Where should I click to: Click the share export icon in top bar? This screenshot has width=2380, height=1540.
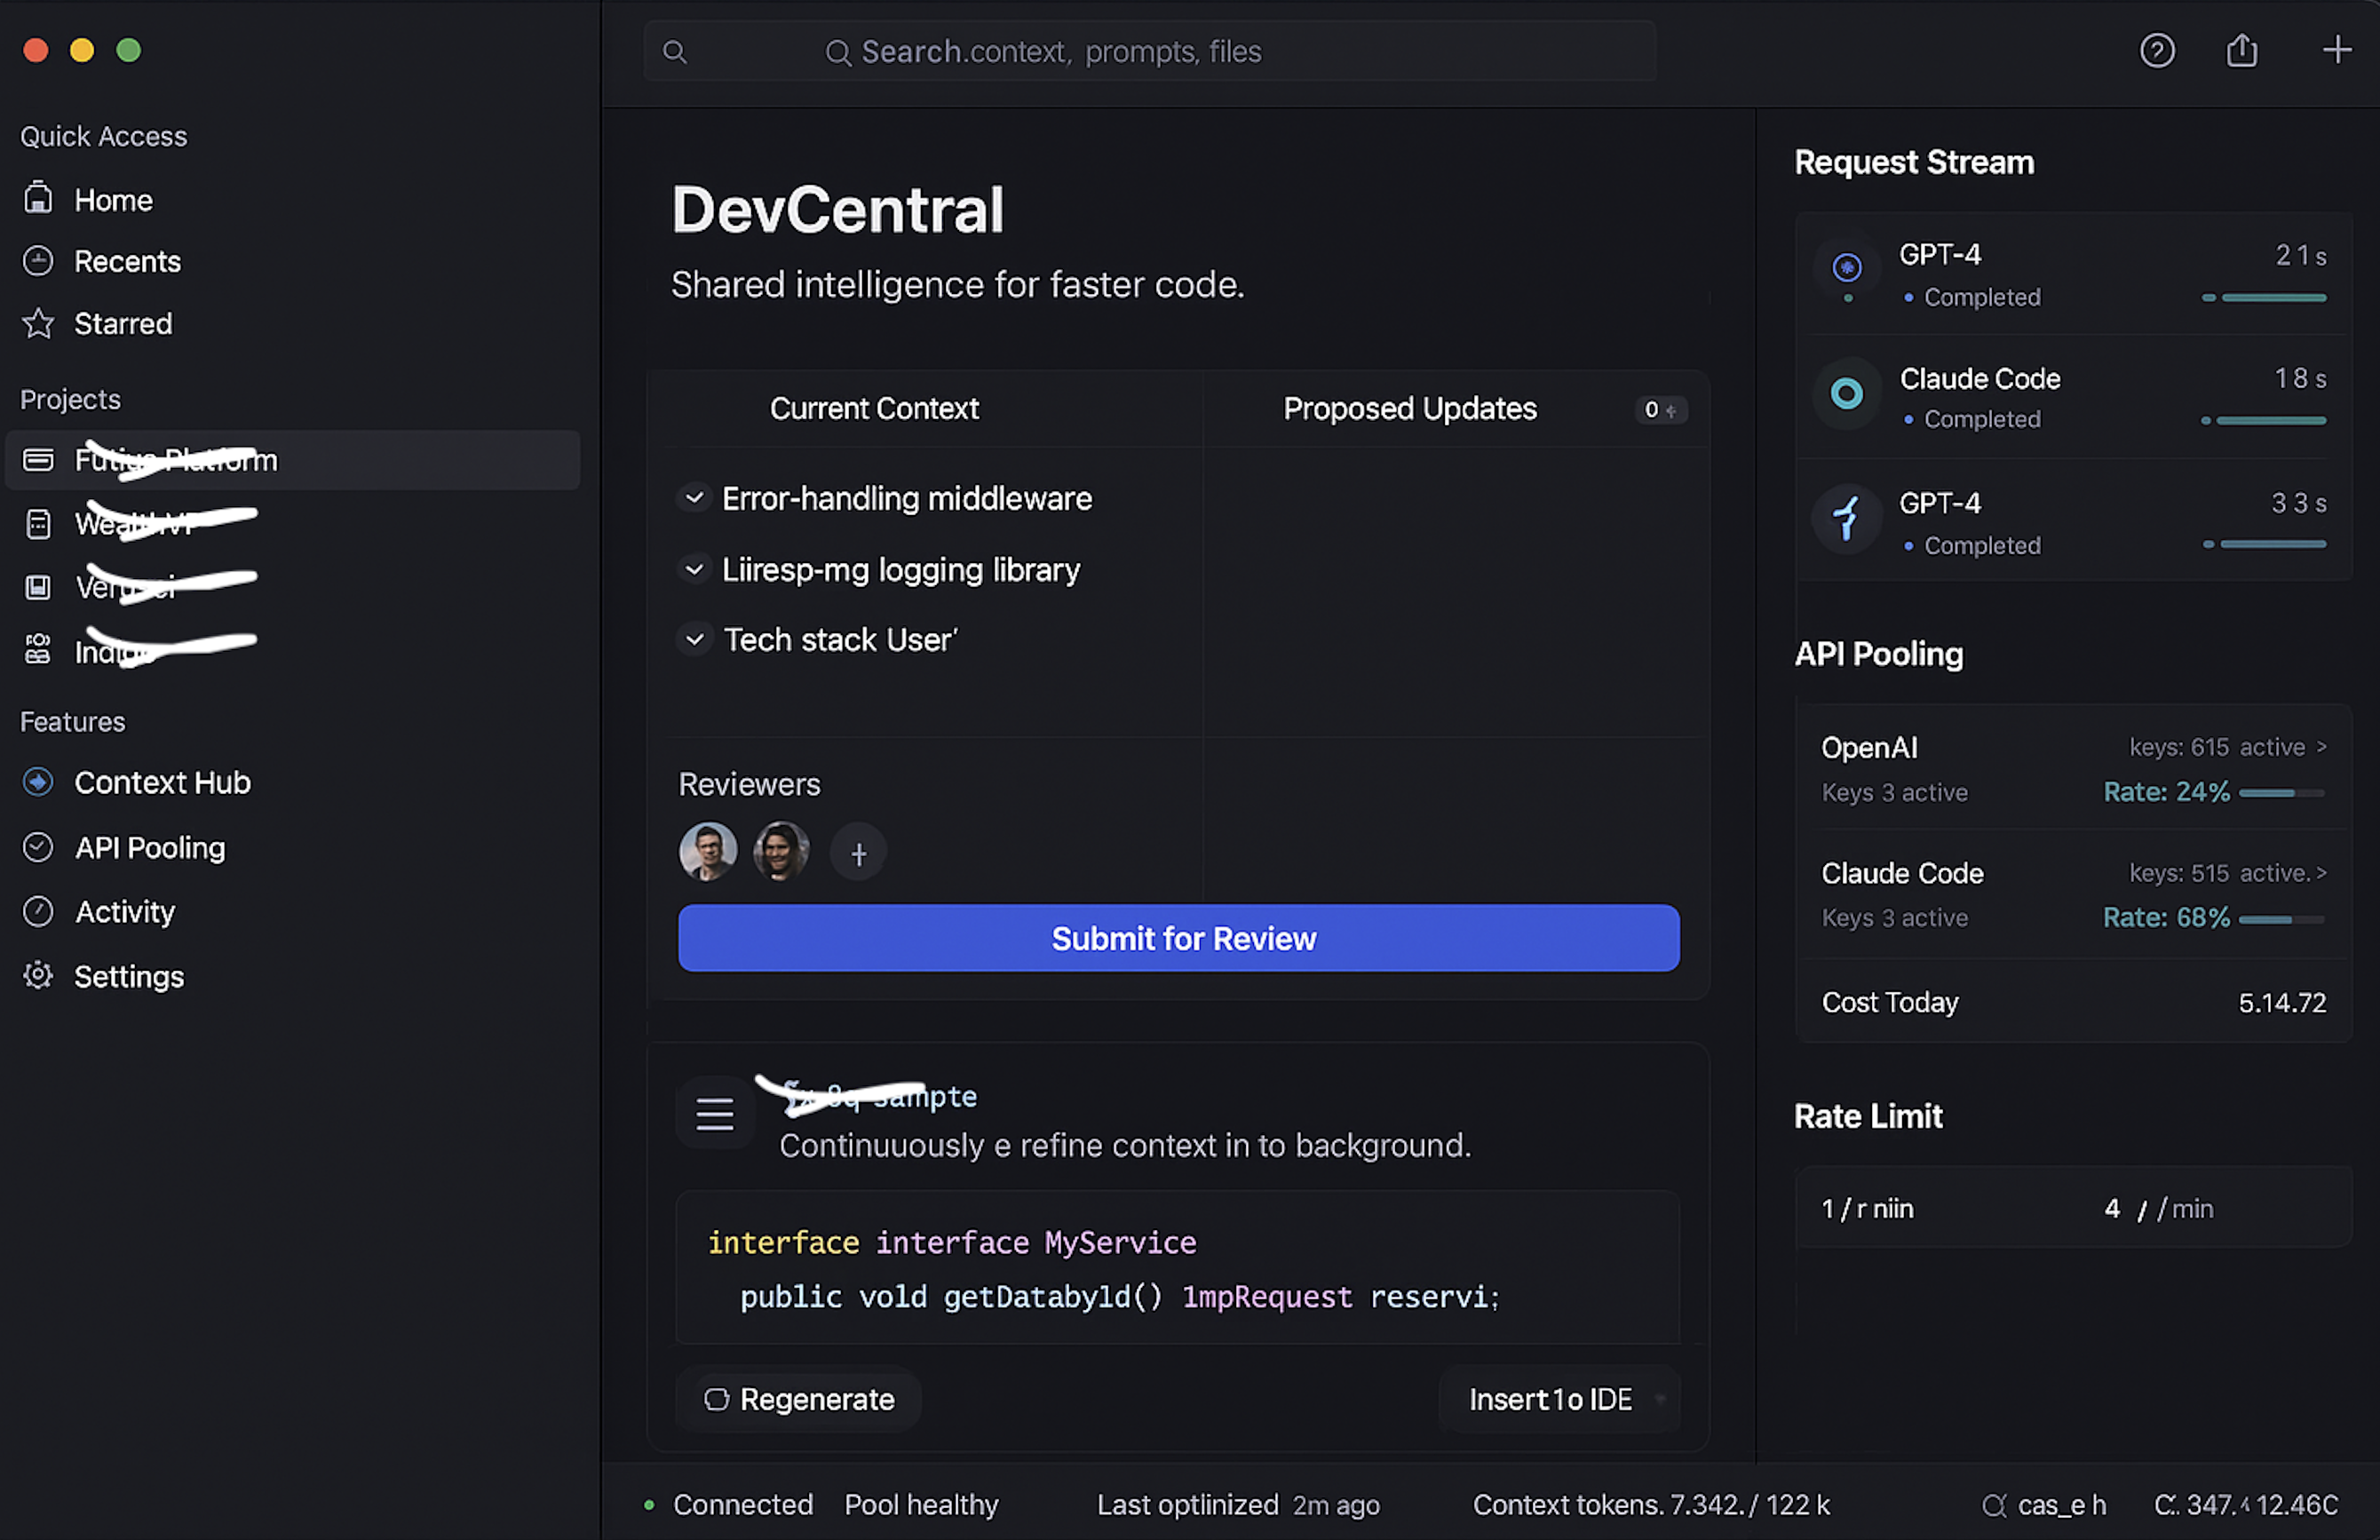pyautogui.click(x=2241, y=50)
